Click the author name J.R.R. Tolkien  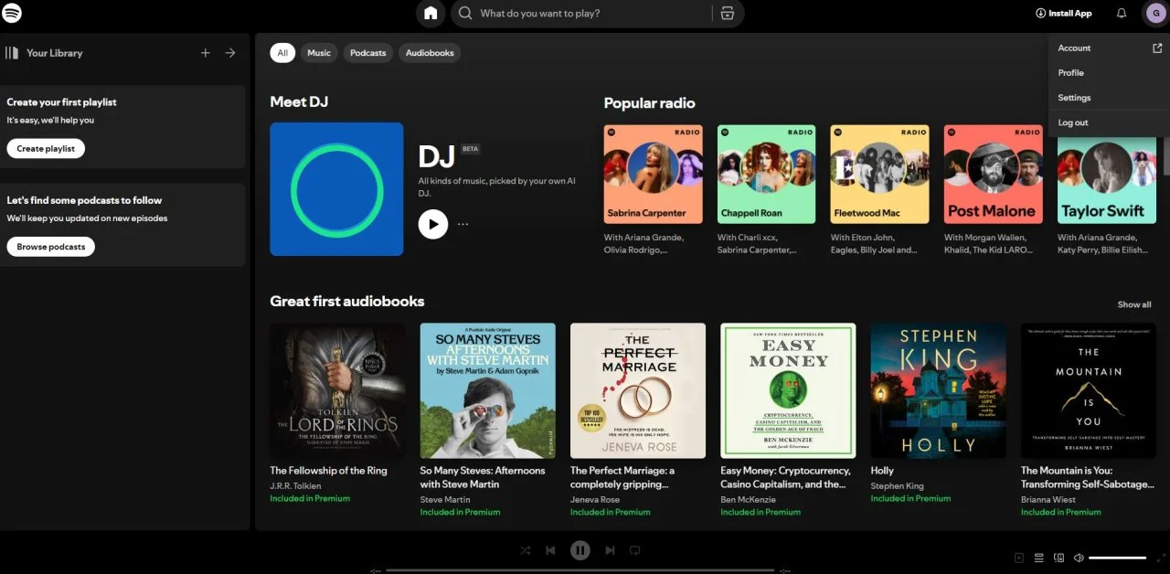tap(295, 485)
